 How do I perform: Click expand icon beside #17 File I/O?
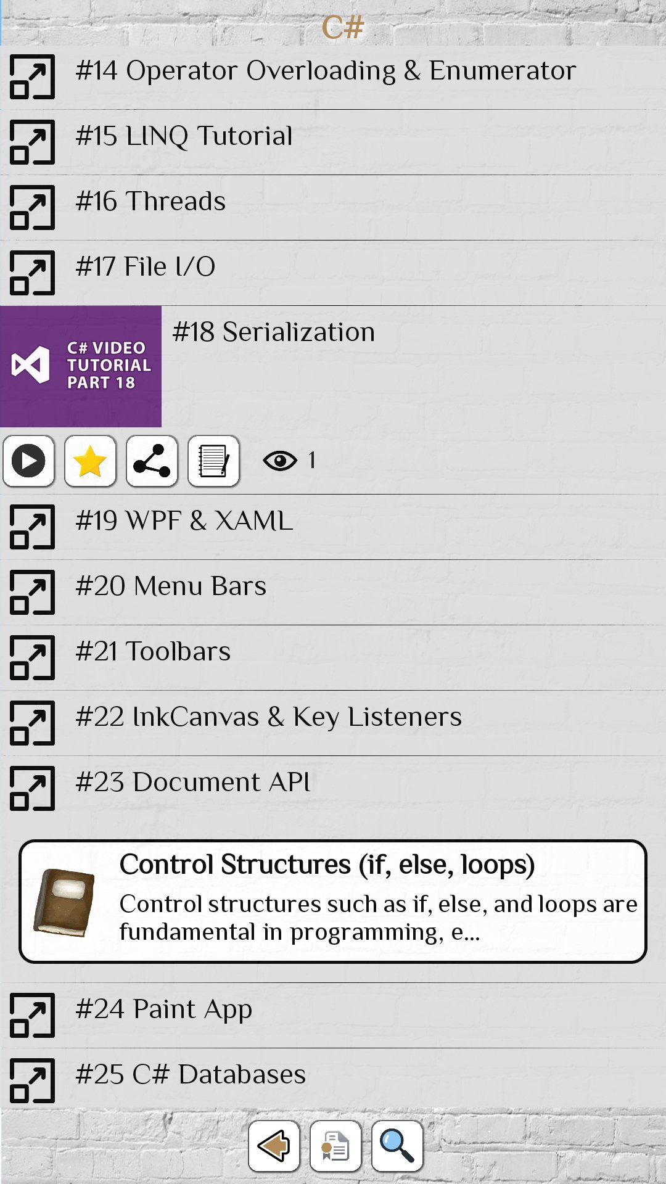32,273
